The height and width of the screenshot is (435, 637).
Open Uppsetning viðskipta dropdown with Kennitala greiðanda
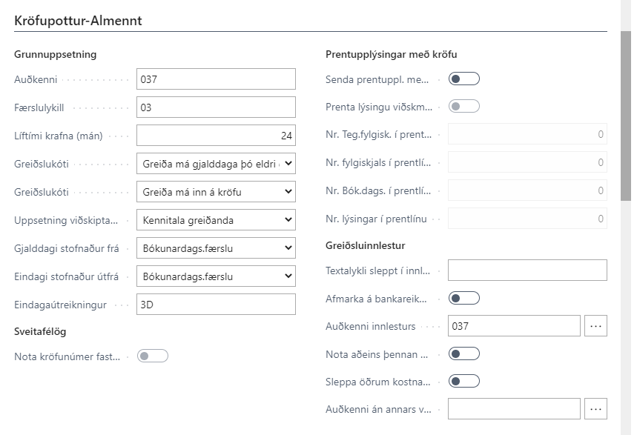coord(216,220)
